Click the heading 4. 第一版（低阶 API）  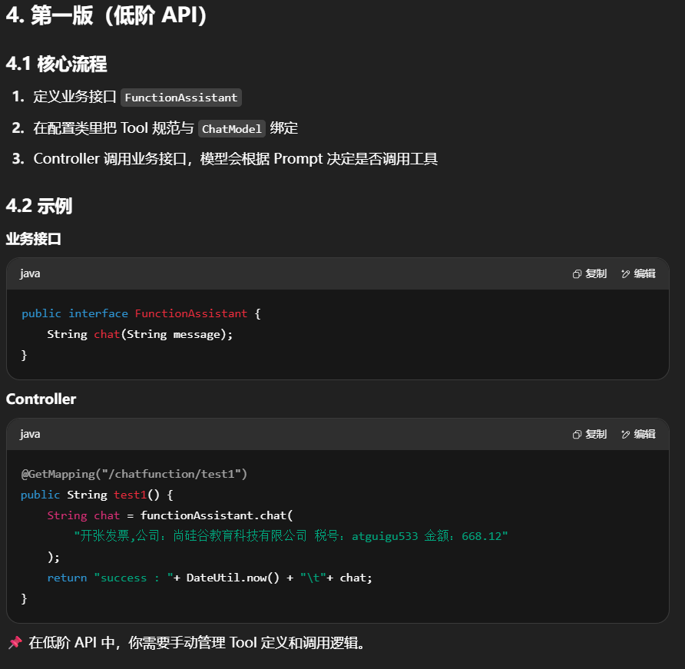[x=108, y=17]
